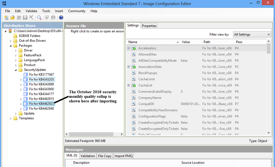
Task: Click the settings list vertical scrollbar thumb
Action: [268, 48]
